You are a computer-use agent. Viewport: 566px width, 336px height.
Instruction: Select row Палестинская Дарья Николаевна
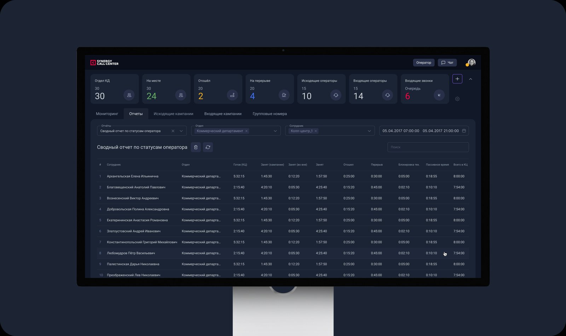tap(283, 264)
